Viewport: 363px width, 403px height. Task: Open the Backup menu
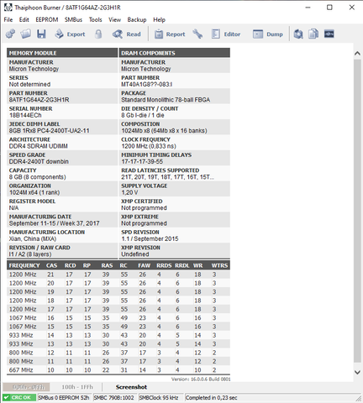[137, 19]
